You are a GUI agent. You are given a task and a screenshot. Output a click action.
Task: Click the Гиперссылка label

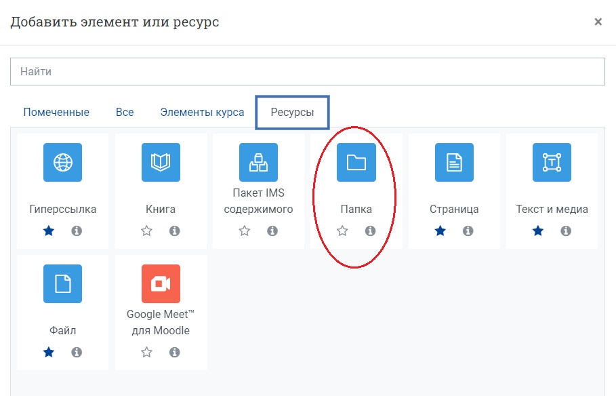63,210
